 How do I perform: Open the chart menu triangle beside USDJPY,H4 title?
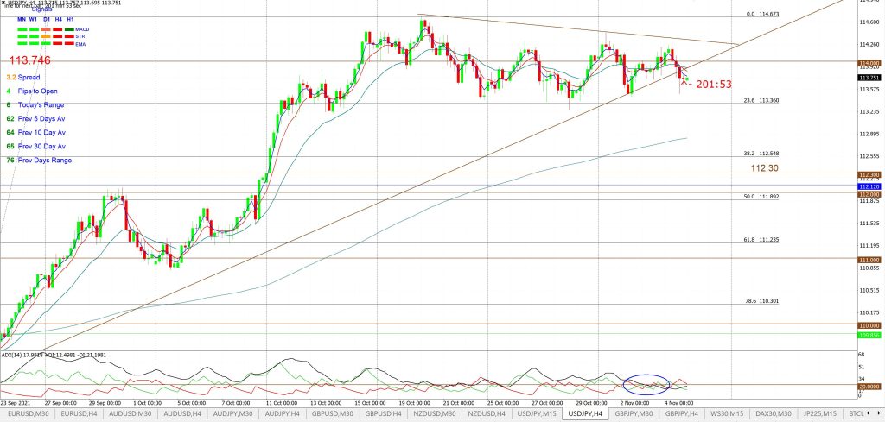pos(3,2)
